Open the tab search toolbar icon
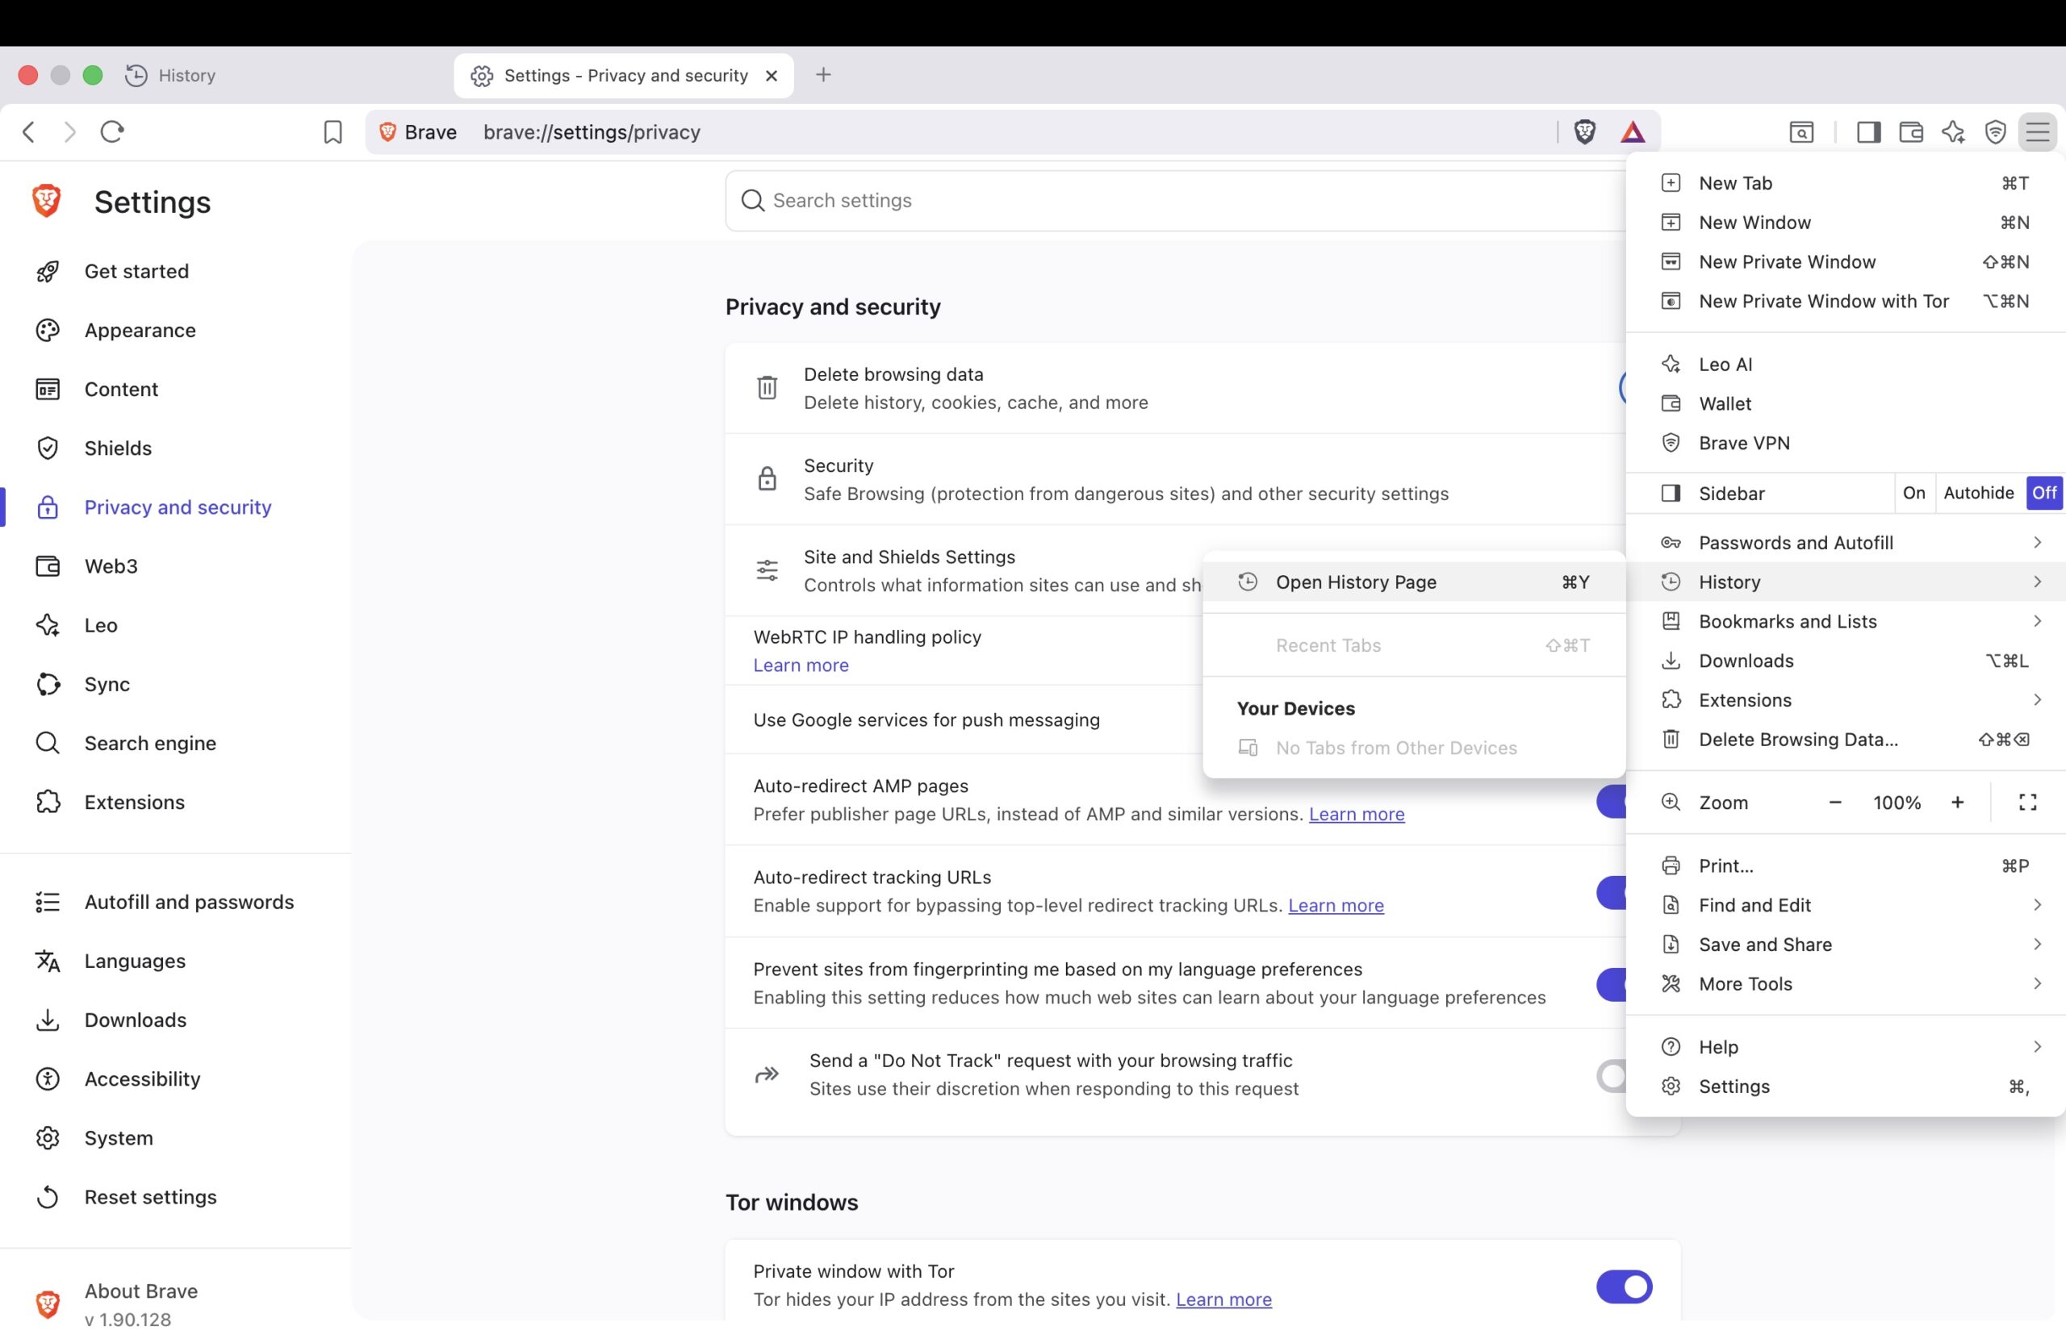 1801,131
